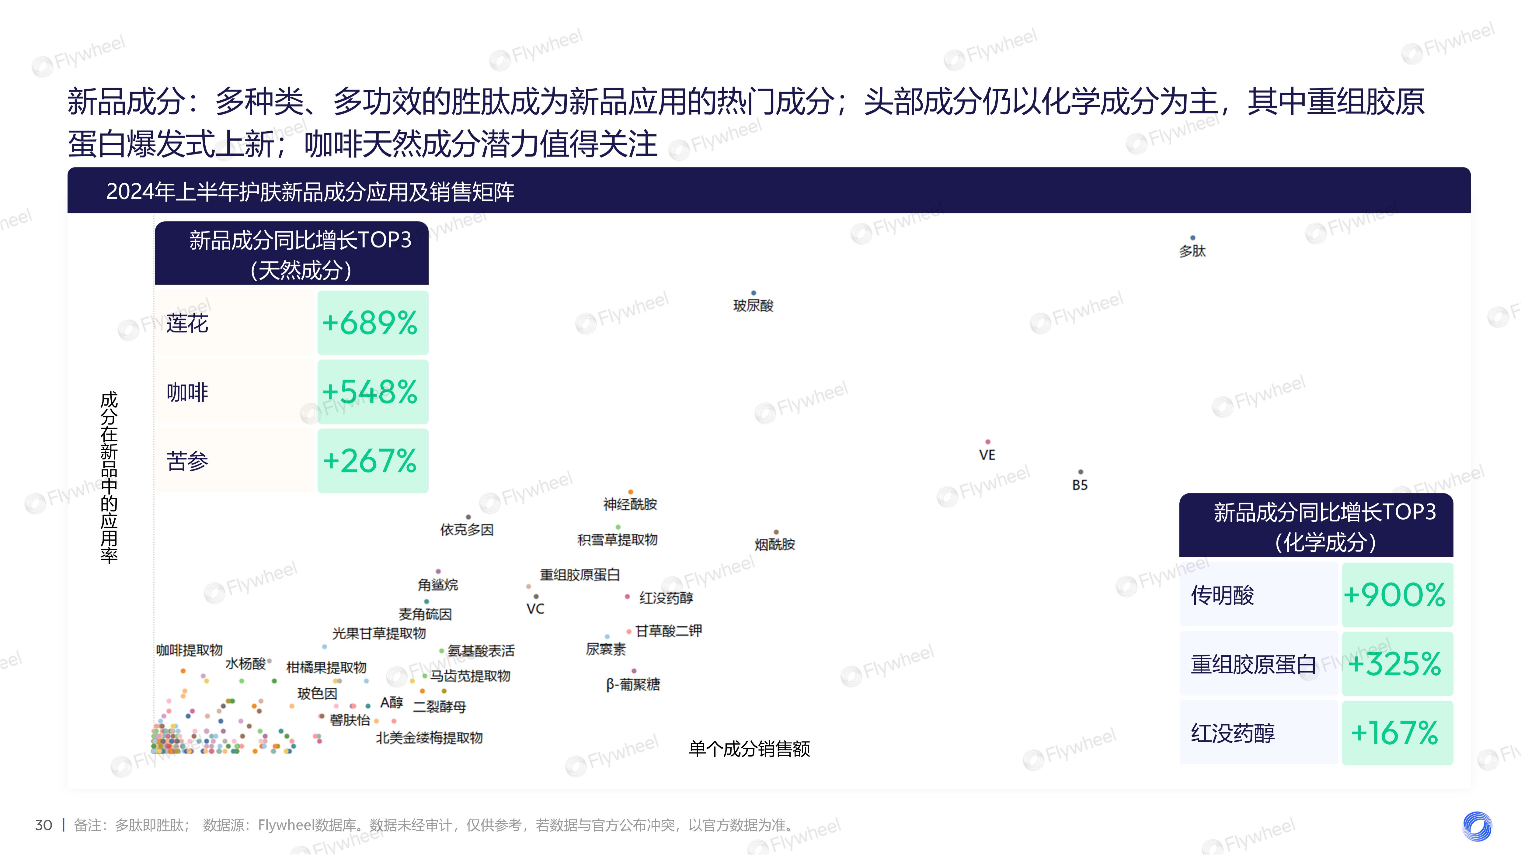Select the VC label

[535, 609]
